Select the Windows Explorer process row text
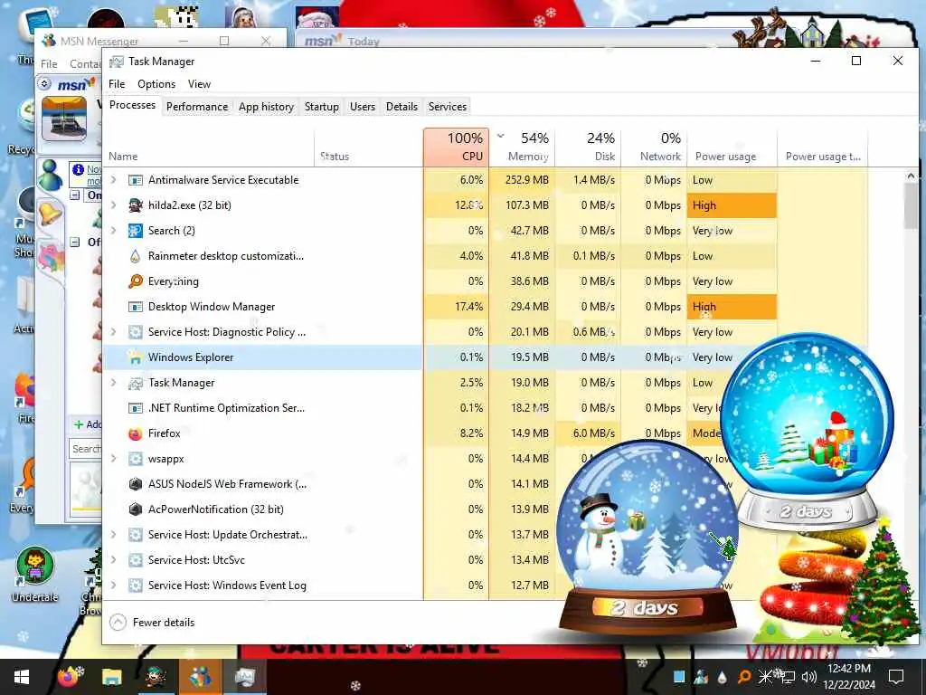This screenshot has height=695, width=926. click(x=191, y=357)
